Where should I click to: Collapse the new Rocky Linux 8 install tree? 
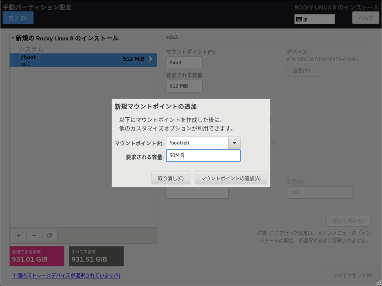tap(13, 38)
